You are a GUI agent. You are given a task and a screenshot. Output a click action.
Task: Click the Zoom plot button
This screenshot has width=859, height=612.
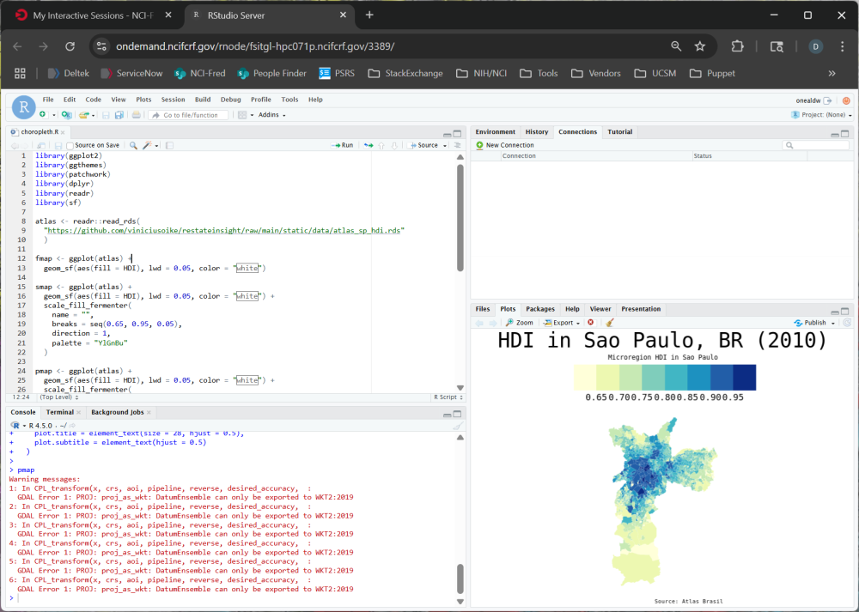[520, 323]
